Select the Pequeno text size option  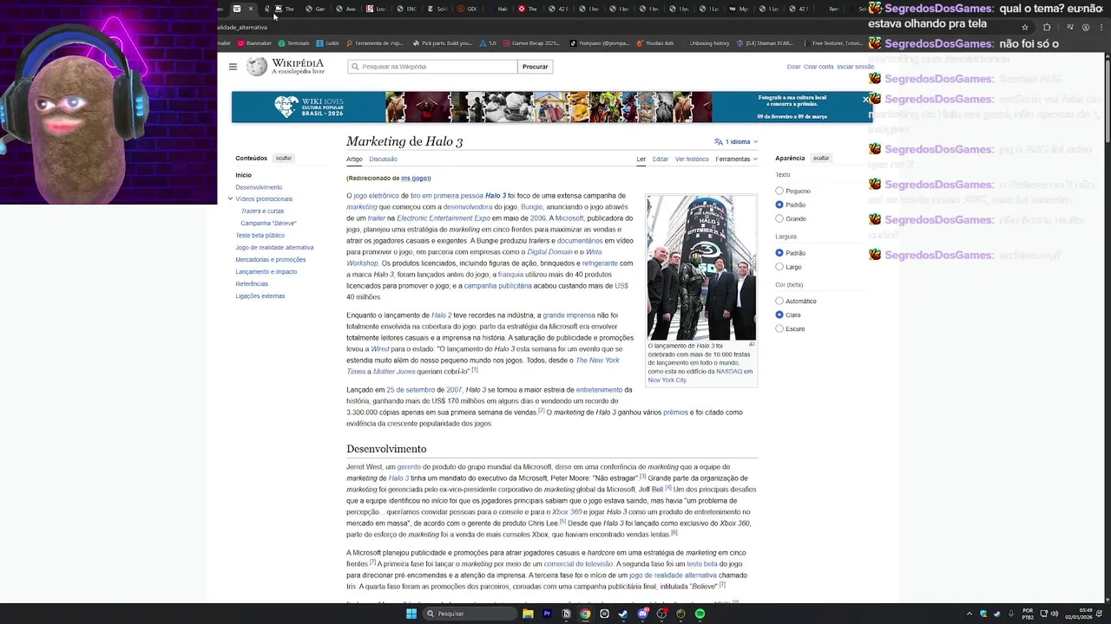click(779, 191)
